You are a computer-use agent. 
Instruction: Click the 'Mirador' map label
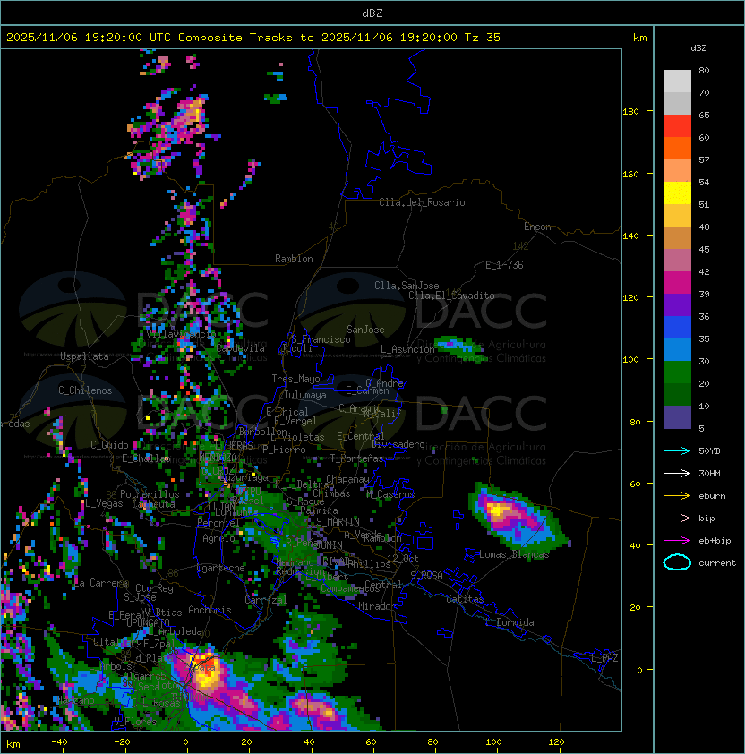pyautogui.click(x=377, y=606)
